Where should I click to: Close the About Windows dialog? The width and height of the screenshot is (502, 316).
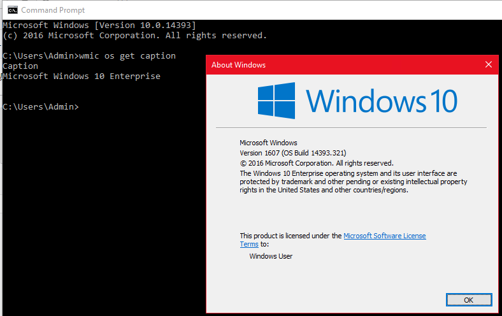488,65
